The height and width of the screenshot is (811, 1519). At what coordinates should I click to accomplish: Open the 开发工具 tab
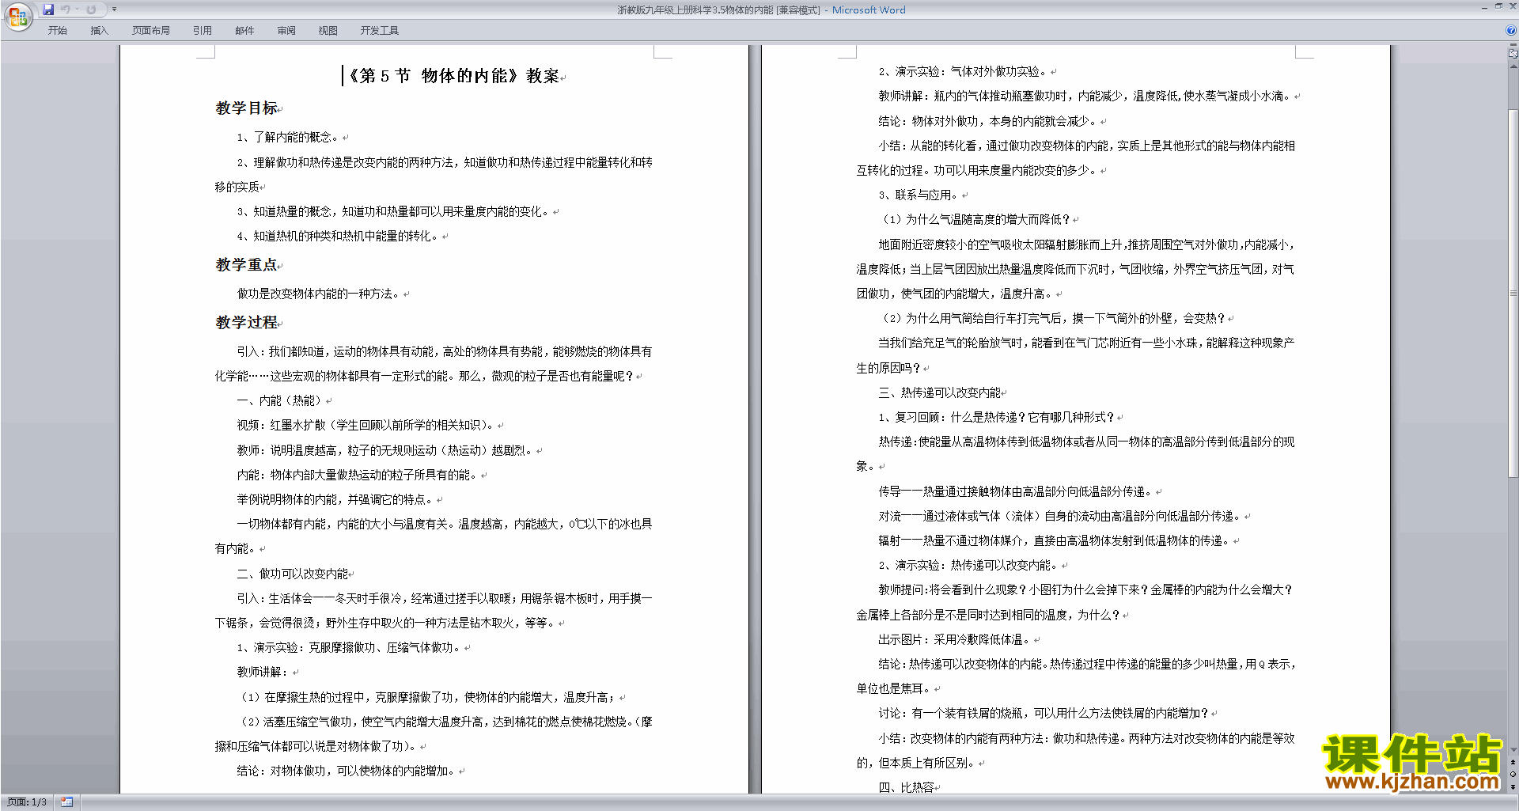pos(379,31)
